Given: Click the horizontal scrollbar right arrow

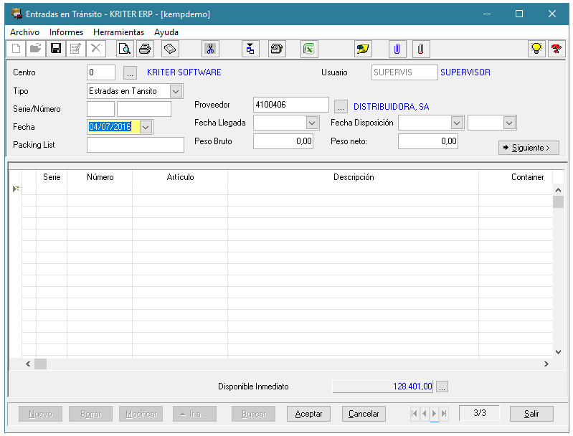Looking at the screenshot, I should click(546, 364).
